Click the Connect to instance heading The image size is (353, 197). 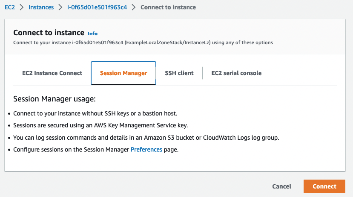coord(49,33)
